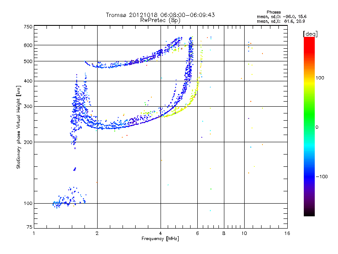Click the y-axis tick label '750'
338x254 pixels.
point(28,27)
